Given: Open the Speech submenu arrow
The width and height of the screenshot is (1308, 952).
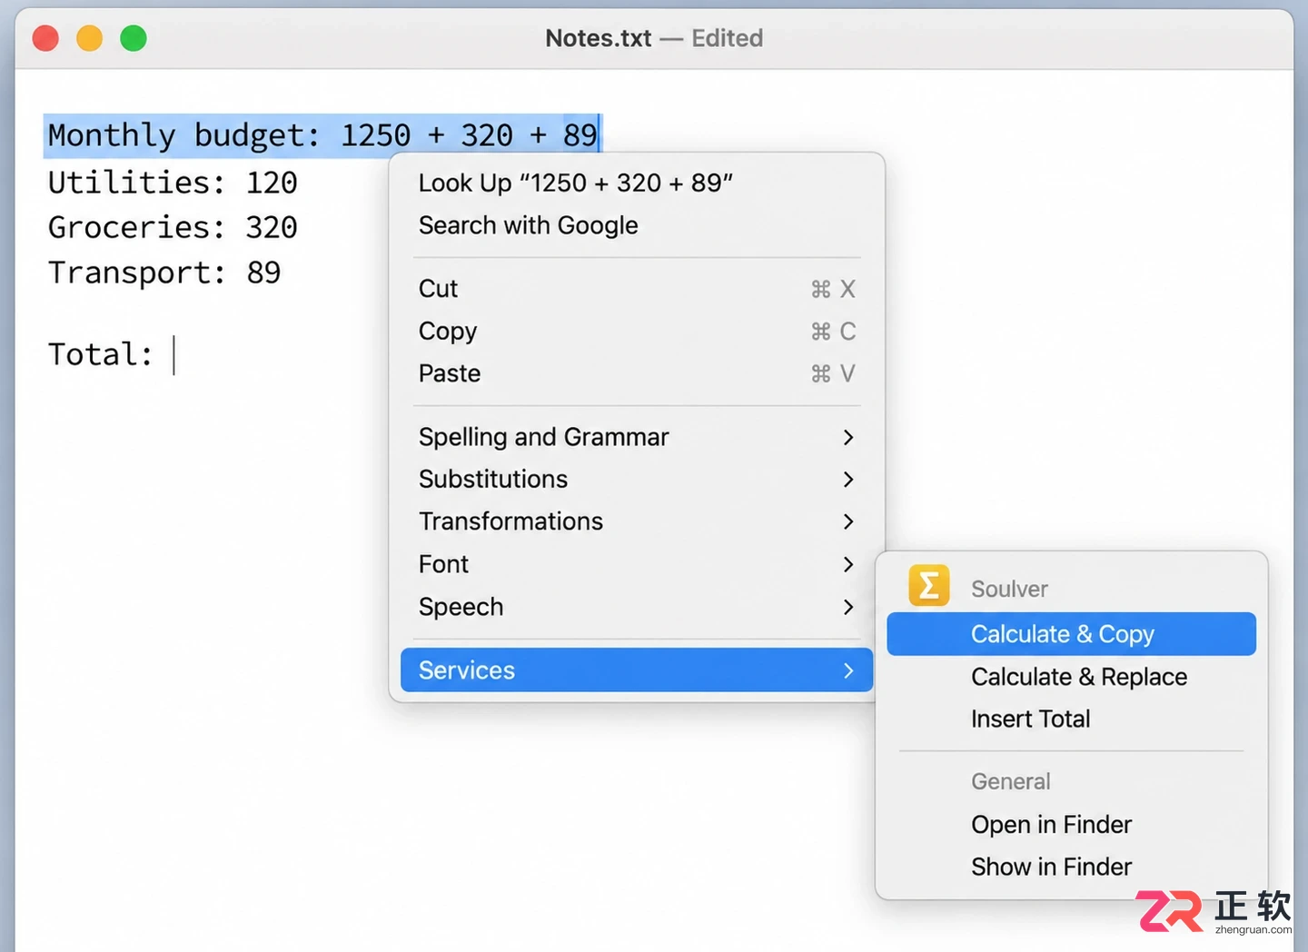Looking at the screenshot, I should point(848,607).
